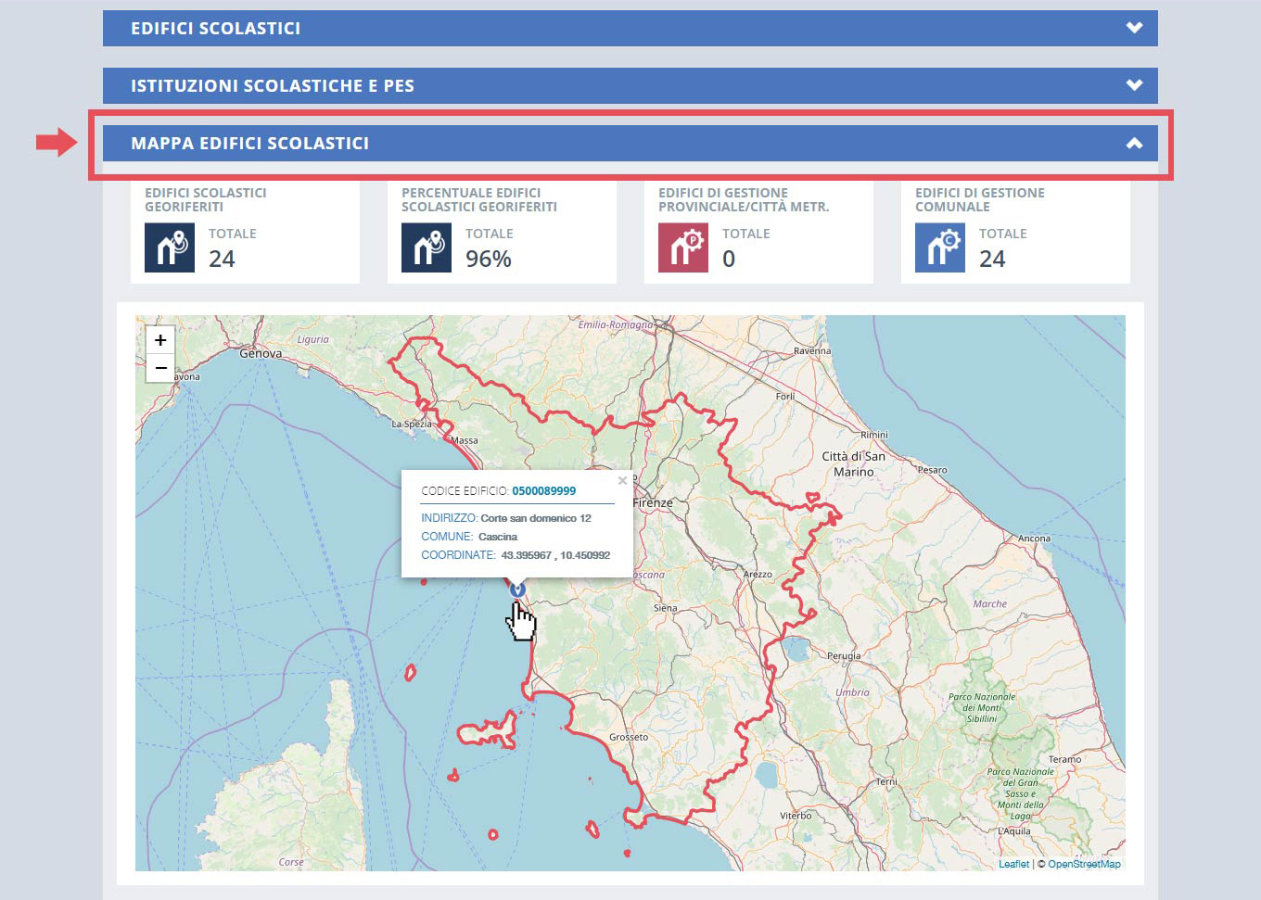1261x900 pixels.
Task: Click the blue Edifici Gestione Comunale icon
Action: (x=939, y=247)
